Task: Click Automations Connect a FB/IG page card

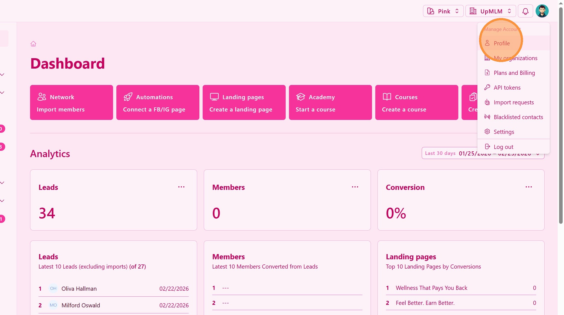Action: 158,102
